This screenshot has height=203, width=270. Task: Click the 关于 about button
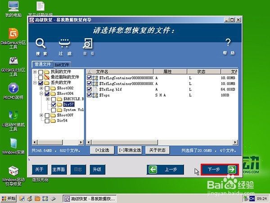[x=40, y=170]
